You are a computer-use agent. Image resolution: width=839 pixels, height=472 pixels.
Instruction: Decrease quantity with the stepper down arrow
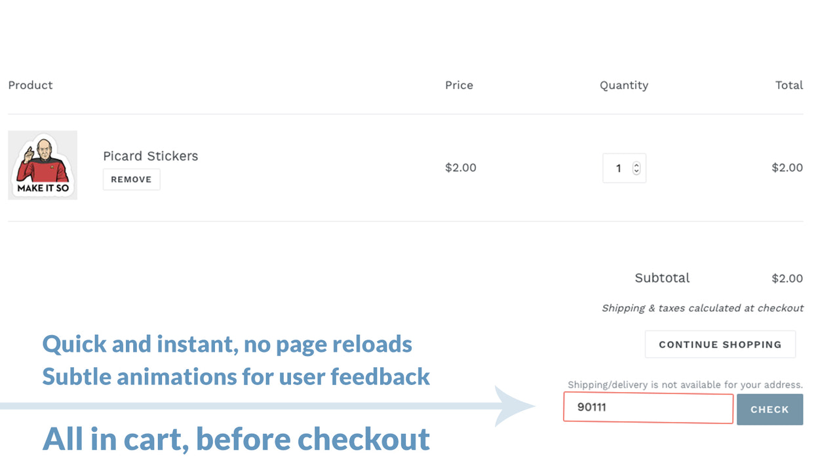(x=635, y=172)
